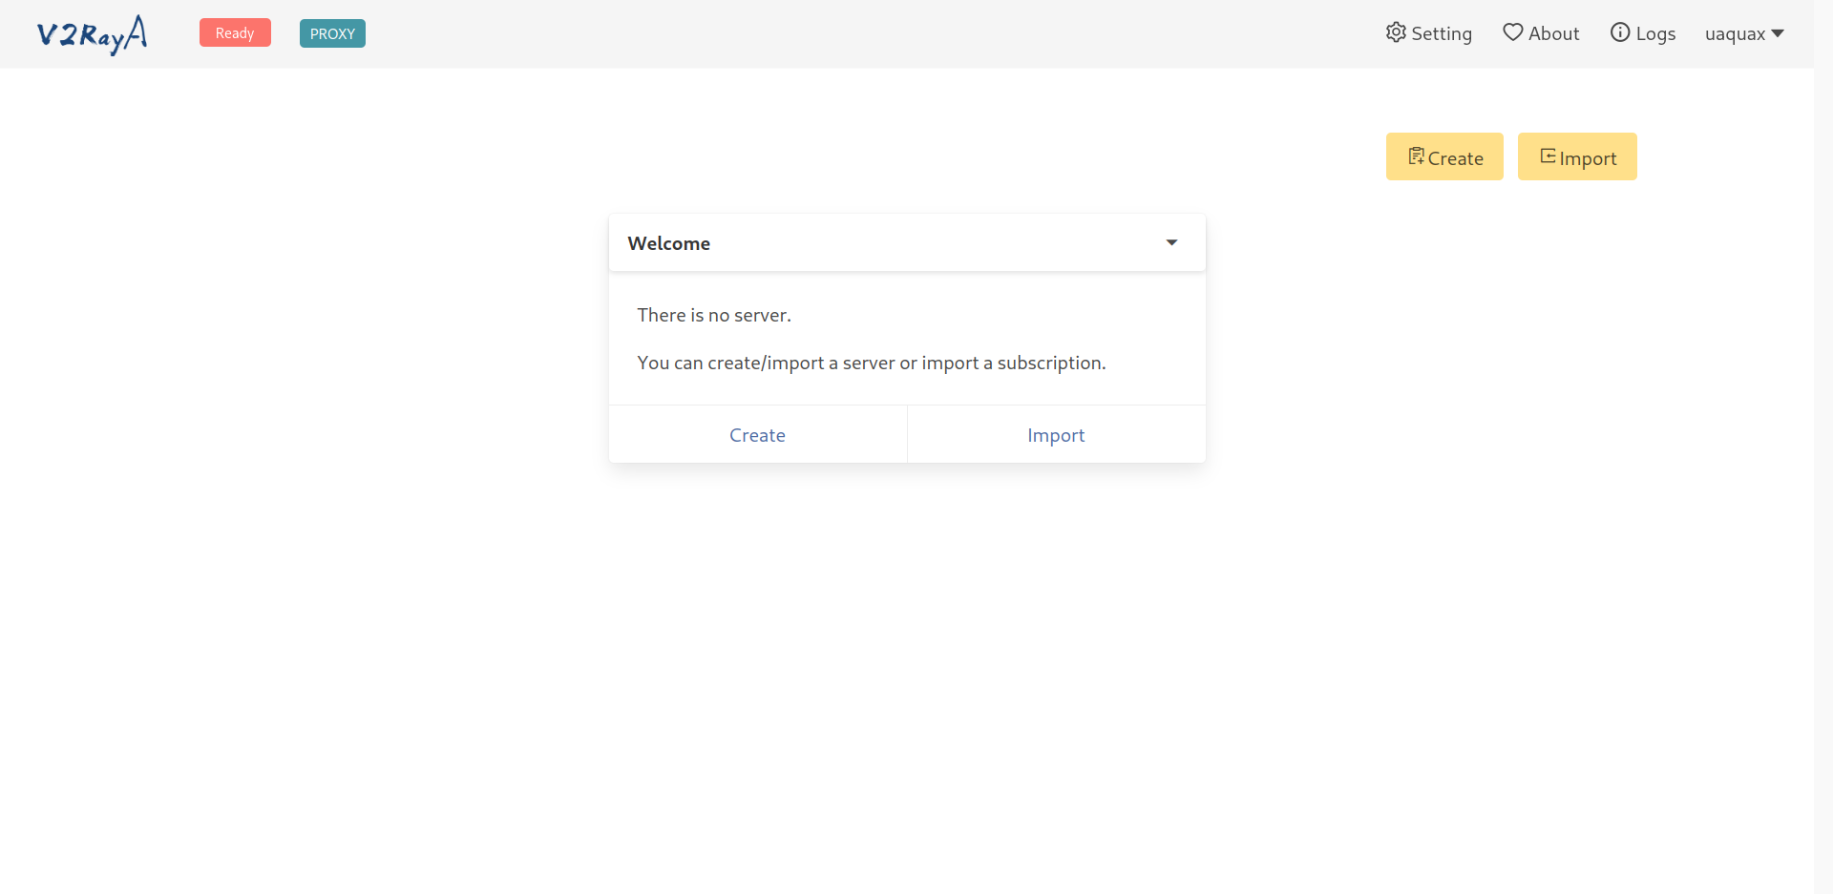This screenshot has width=1833, height=894.
Task: Click the heart icon beside About
Action: point(1512,32)
